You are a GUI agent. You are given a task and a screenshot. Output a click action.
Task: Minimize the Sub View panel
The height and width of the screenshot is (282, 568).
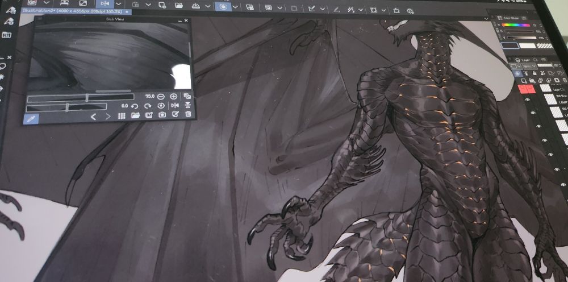coord(179,21)
